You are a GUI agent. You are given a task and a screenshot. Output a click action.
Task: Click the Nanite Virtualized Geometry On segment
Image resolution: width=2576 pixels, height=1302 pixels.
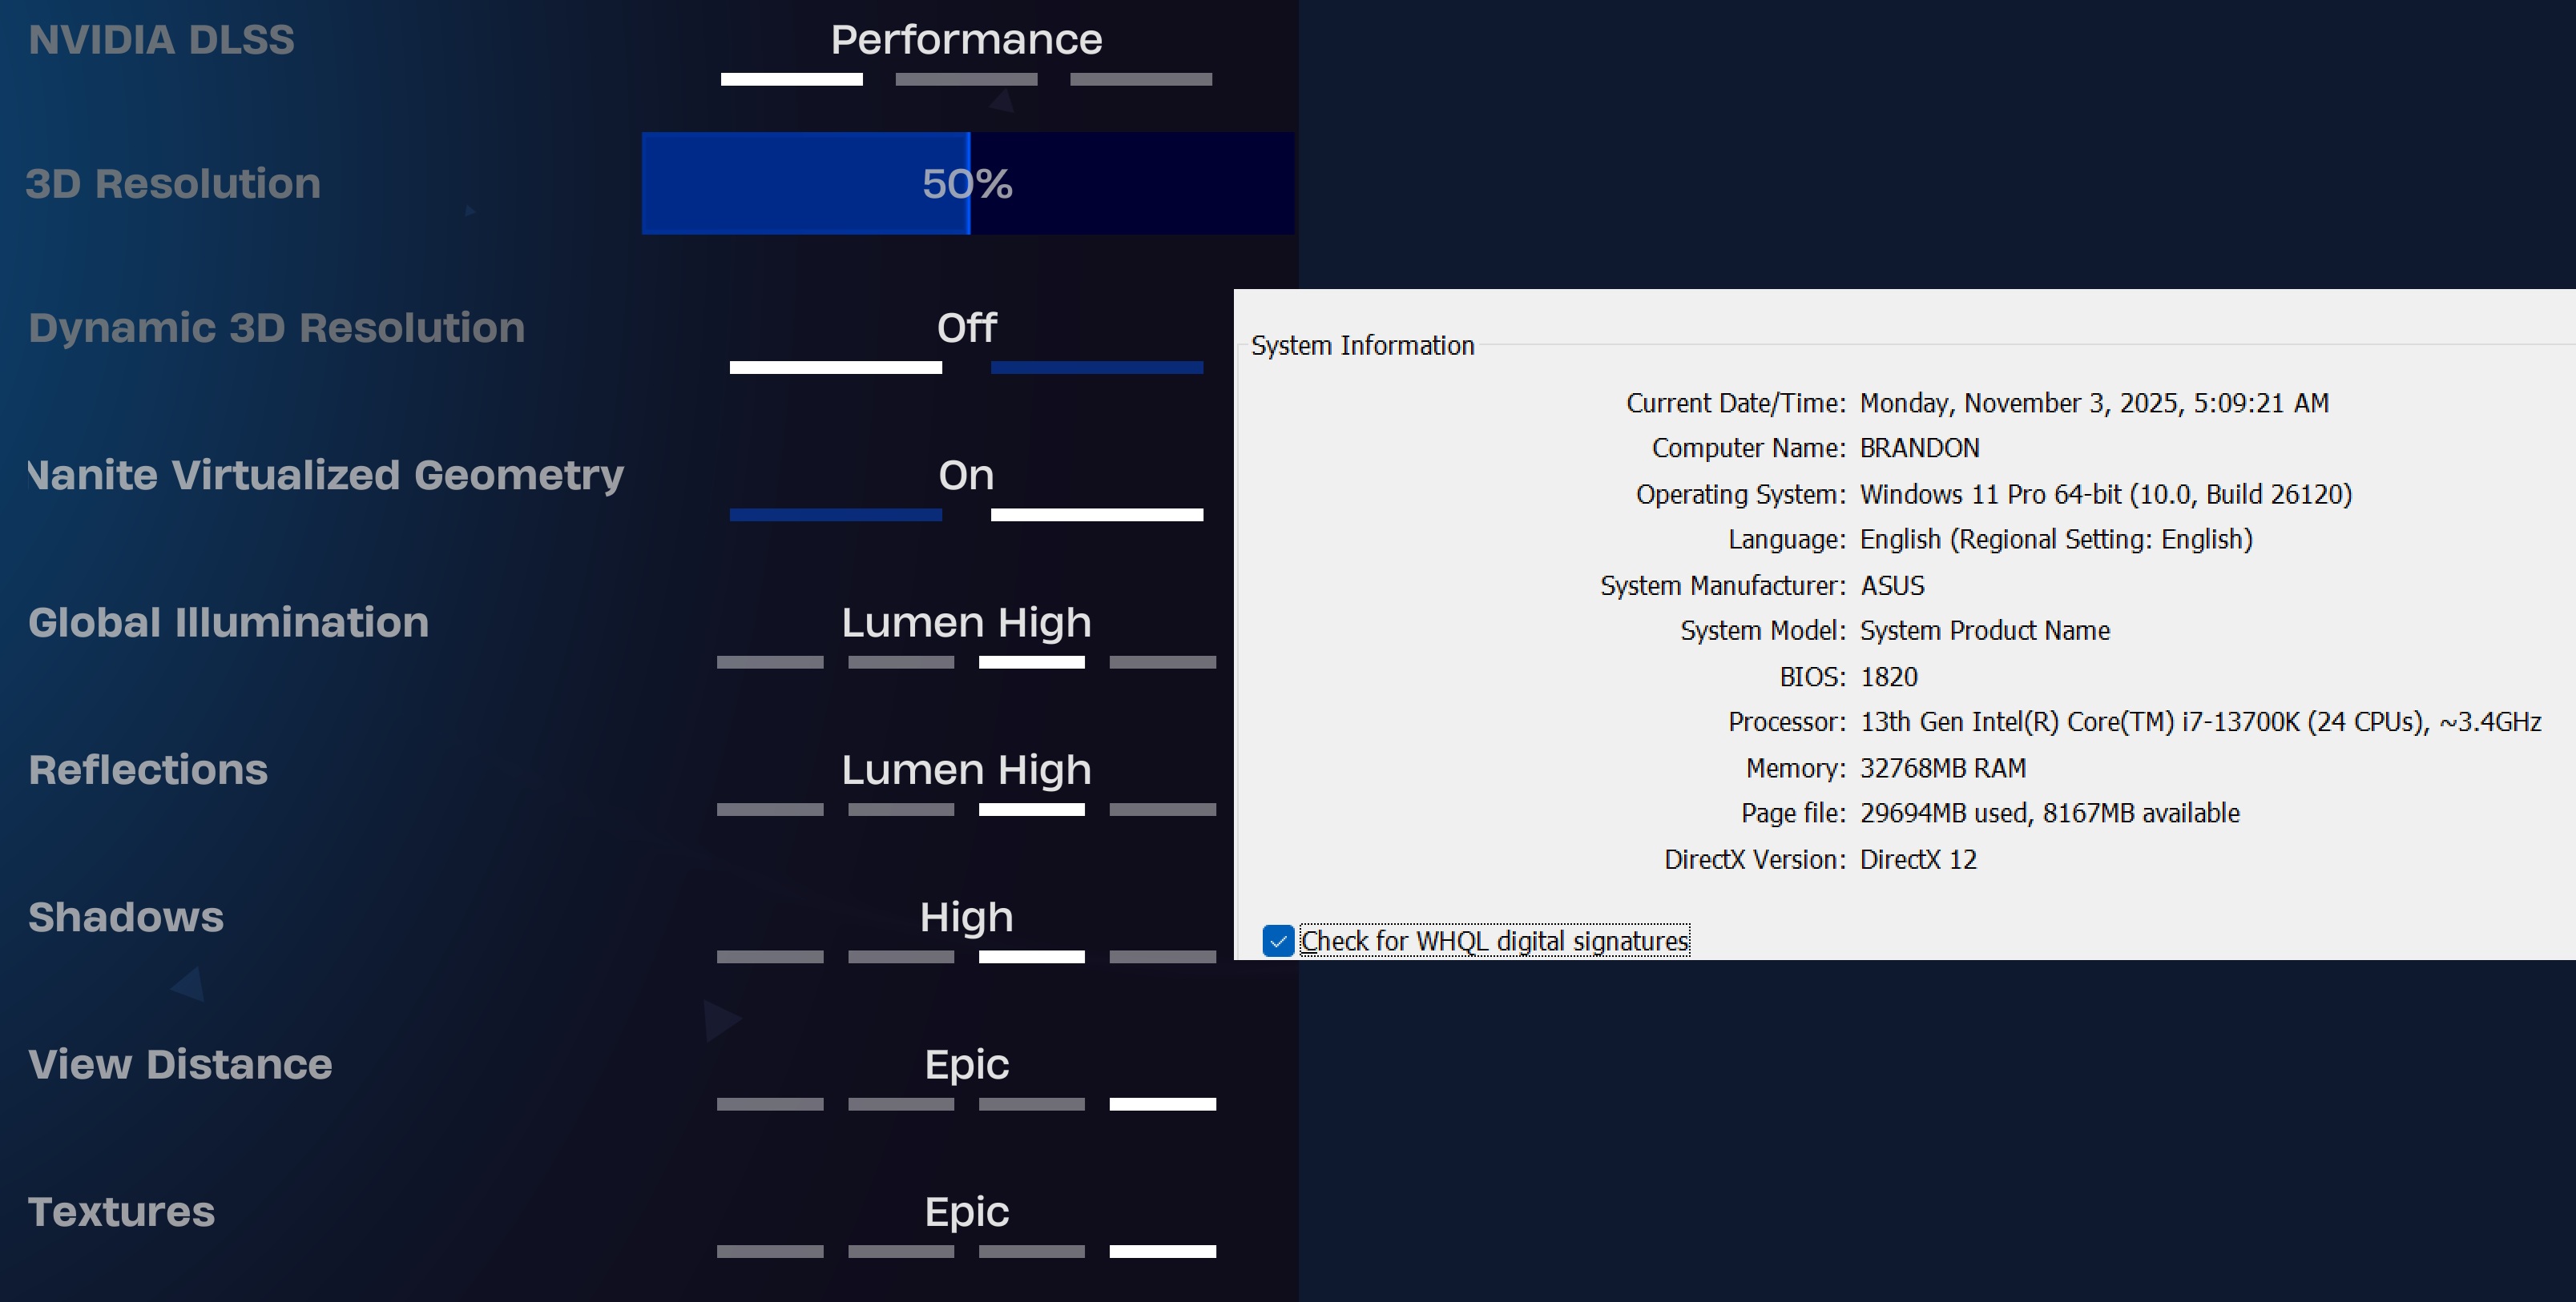[1096, 515]
